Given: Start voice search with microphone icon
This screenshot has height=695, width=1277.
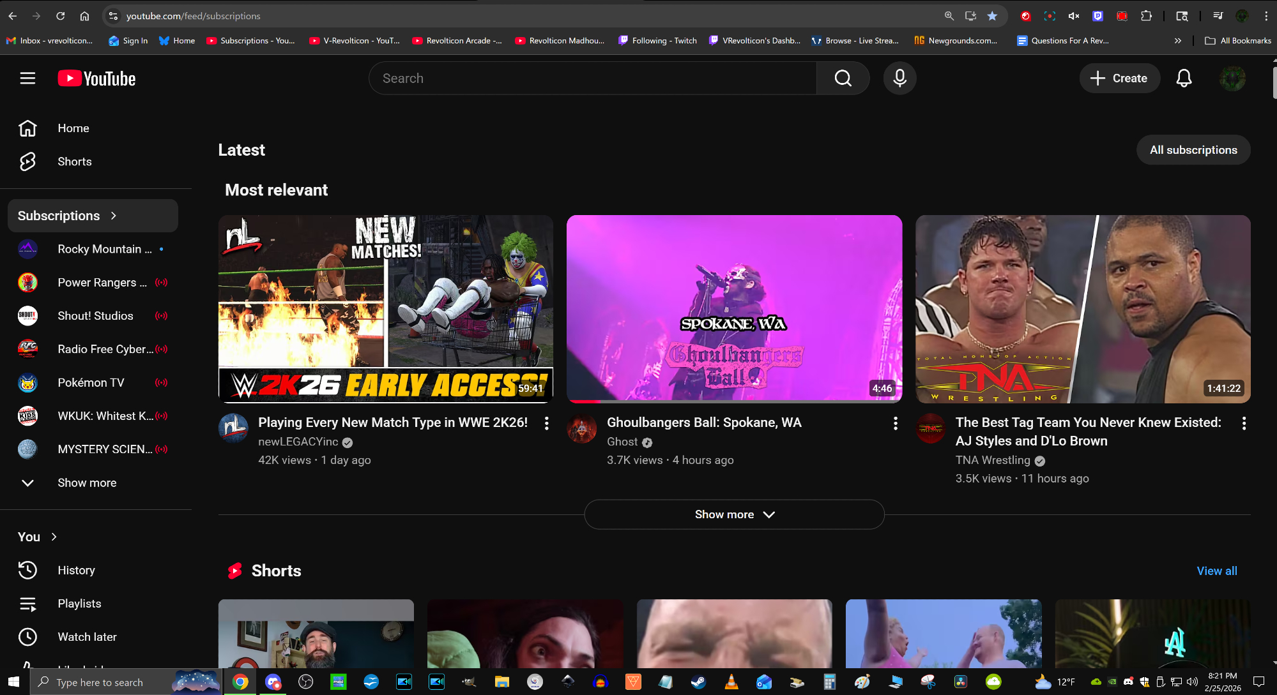Looking at the screenshot, I should point(899,78).
